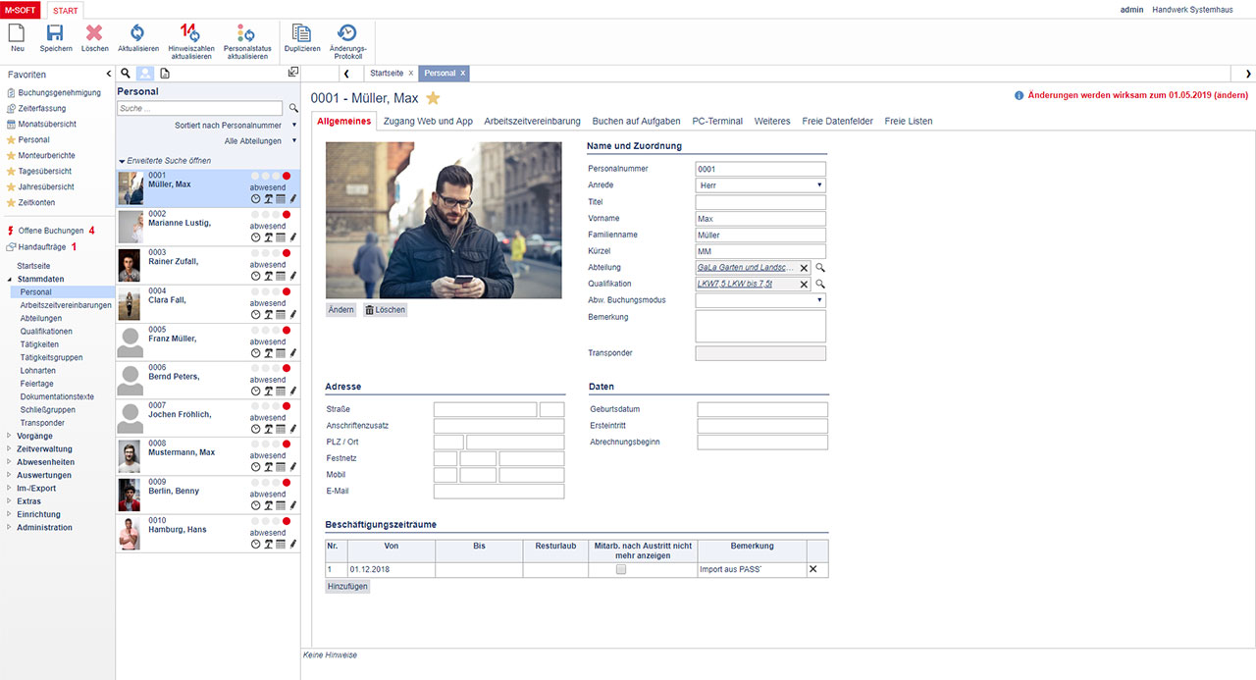Click the (ändern) link in the date notice
Image resolution: width=1256 pixels, height=680 pixels.
[1230, 96]
